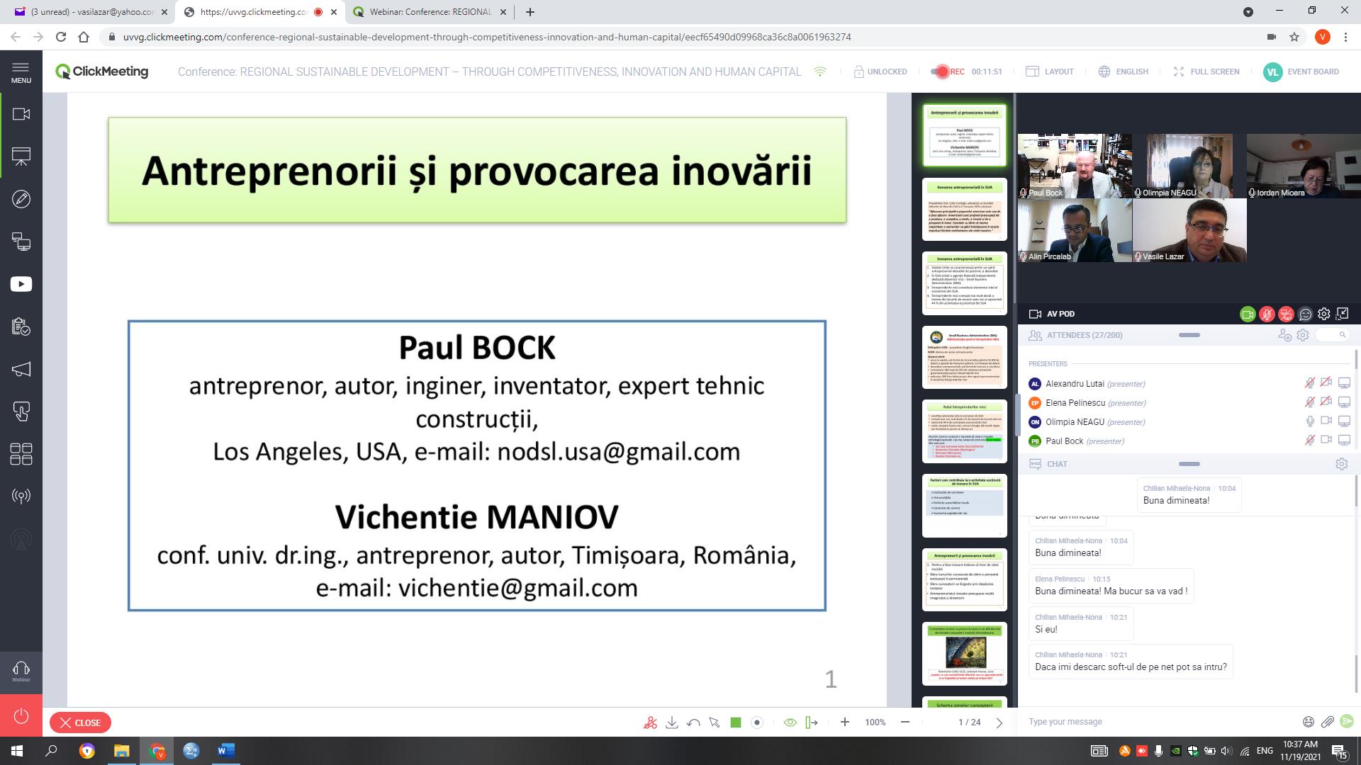Activate Full Screen mode
This screenshot has width=1361, height=765.
1205,72
